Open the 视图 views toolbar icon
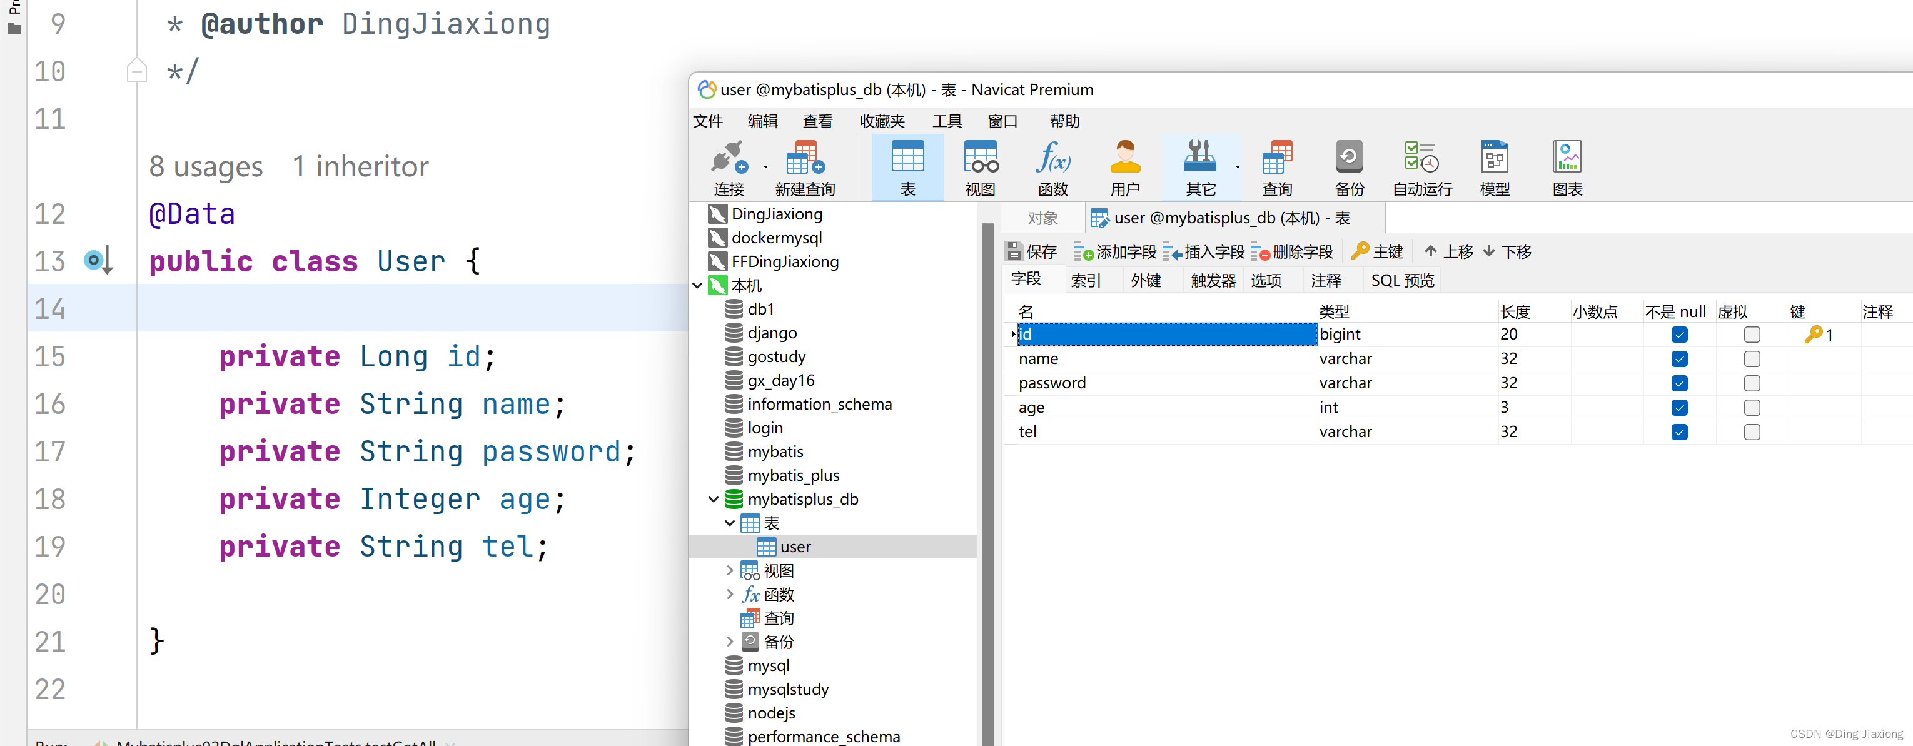 click(x=981, y=168)
